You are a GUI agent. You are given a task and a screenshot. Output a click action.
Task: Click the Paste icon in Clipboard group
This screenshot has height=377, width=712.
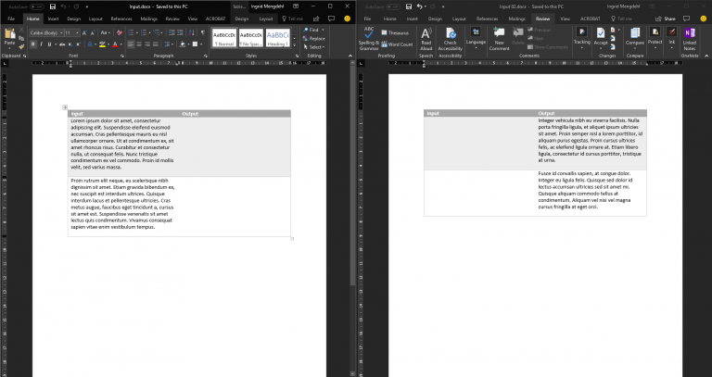coord(9,35)
